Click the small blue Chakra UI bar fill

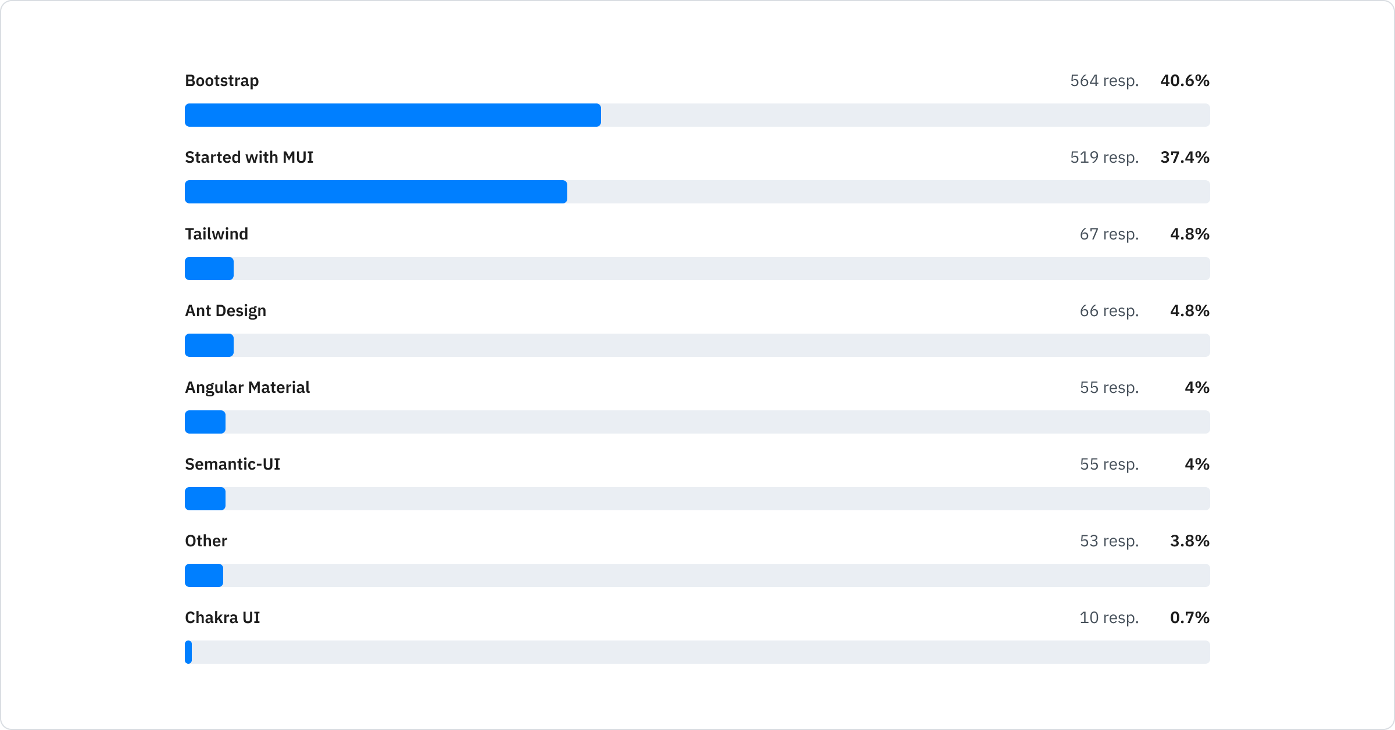tap(188, 652)
